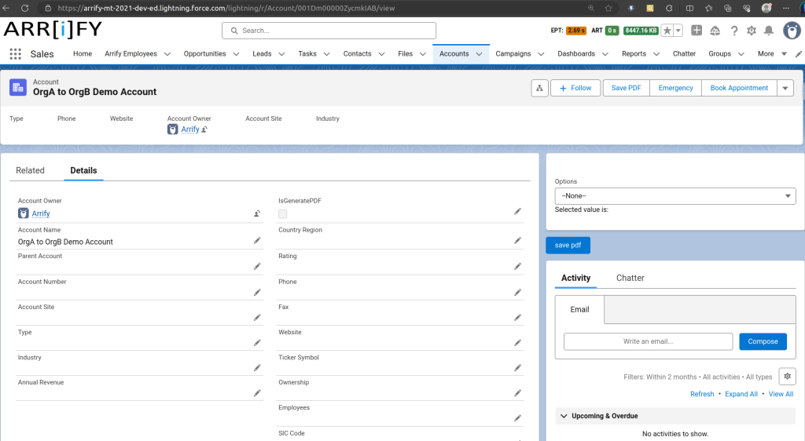This screenshot has height=441, width=805.
Task: Expand the Accounts tab chevron menu
Action: pos(479,54)
